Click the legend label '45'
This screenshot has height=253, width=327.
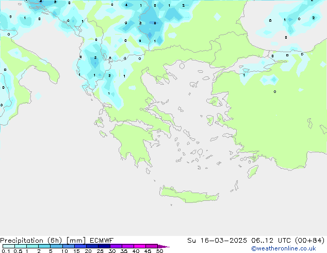point(148,251)
